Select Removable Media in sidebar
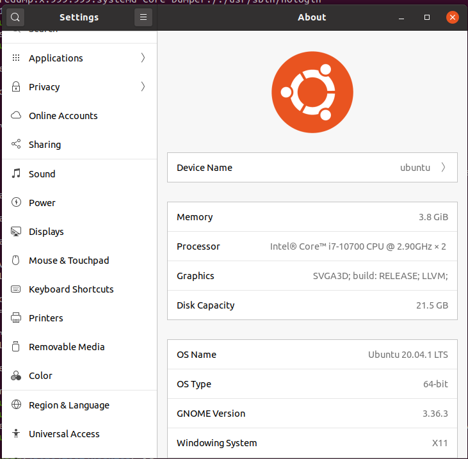This screenshot has height=459, width=468. pos(67,347)
